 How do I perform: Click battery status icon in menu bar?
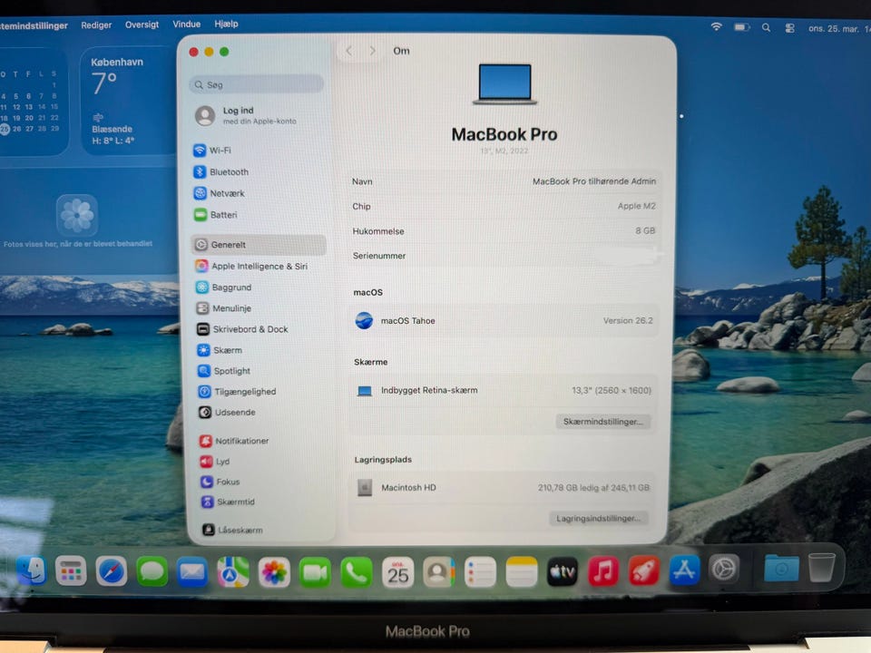point(741,26)
